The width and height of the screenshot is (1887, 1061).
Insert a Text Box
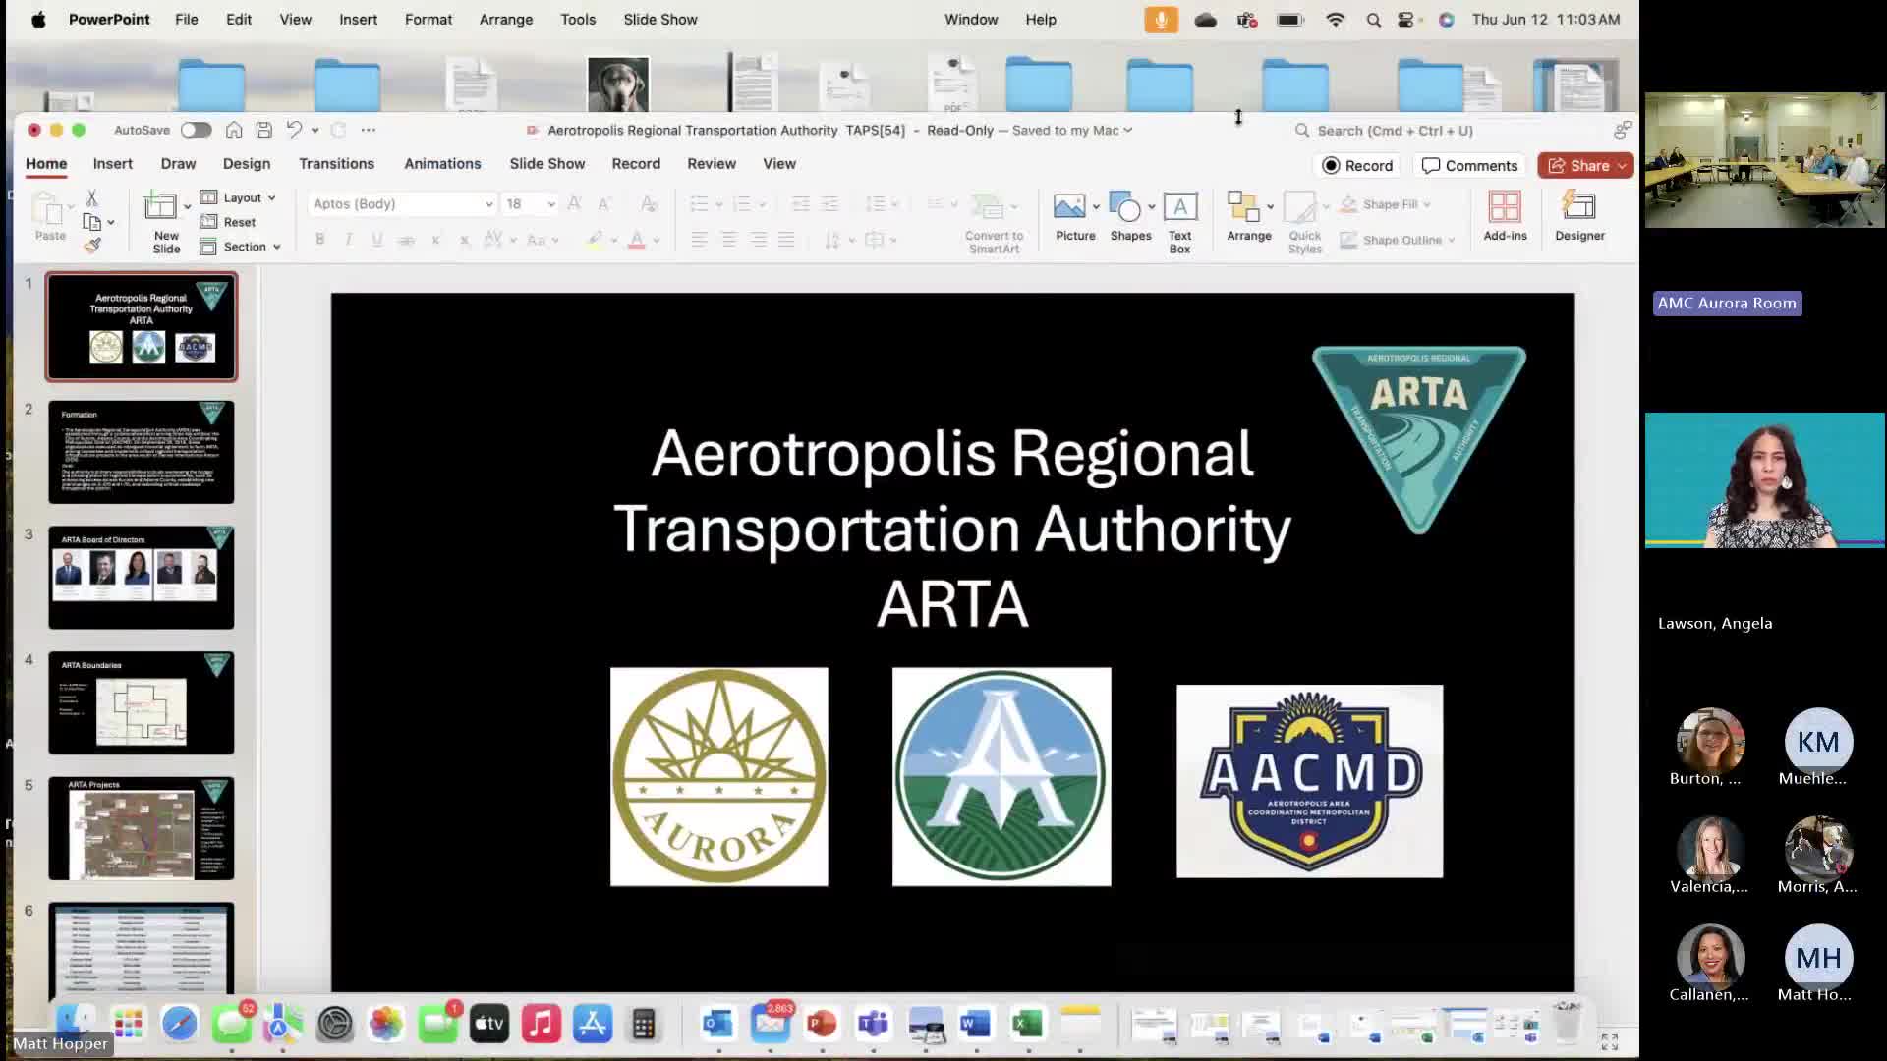1179,207
